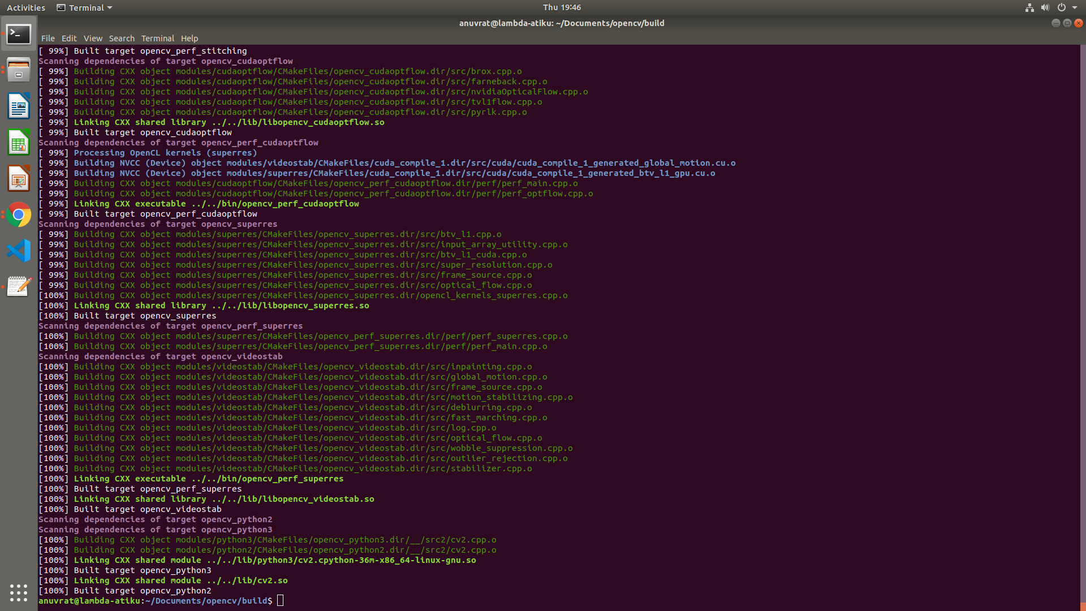Click the volume icon in the top bar
Screen dimensions: 1086x611
[x=1045, y=7]
